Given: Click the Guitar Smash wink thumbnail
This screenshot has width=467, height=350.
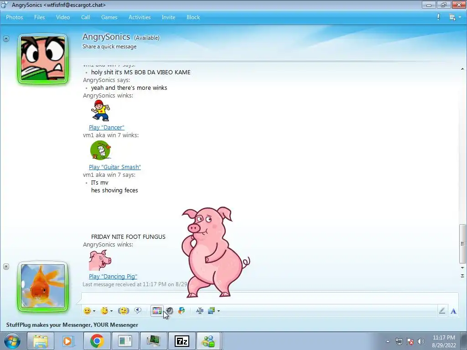Looking at the screenshot, I should [x=100, y=150].
